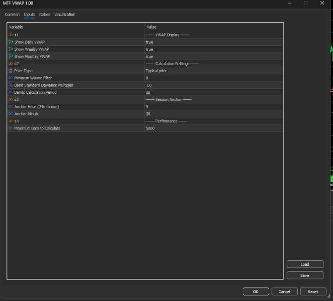Click the enum icon beside Price Type
Screen dimensions: 333x301
tap(11, 71)
